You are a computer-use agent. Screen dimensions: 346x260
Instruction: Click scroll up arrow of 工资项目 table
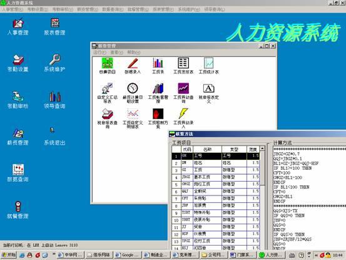[262, 148]
